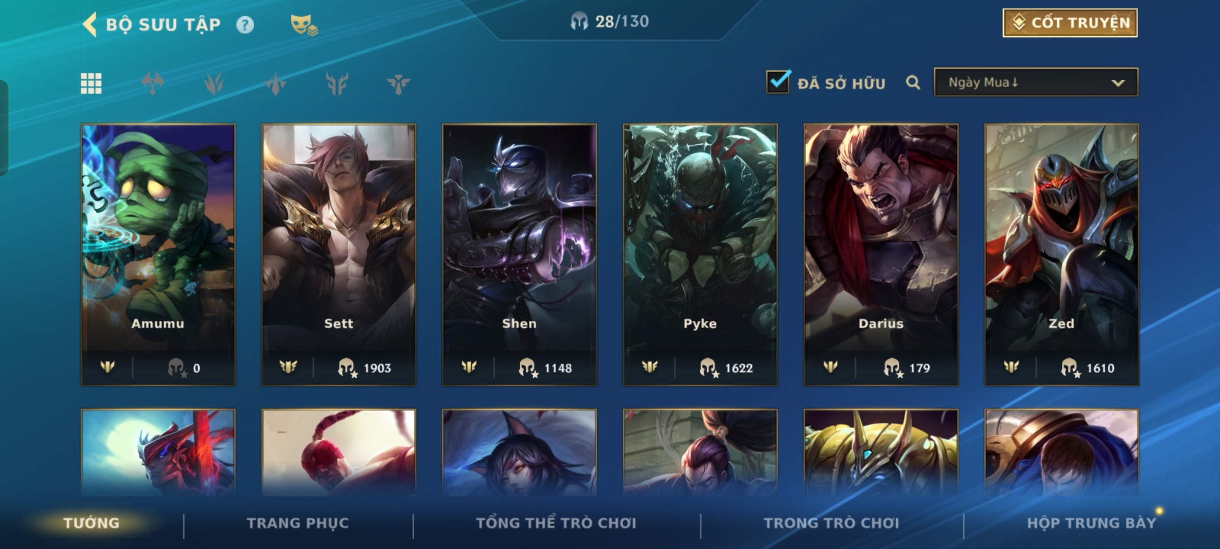Open the Trong Trò Chơi tab
Screen dimensions: 1220x549
[x=831, y=523]
